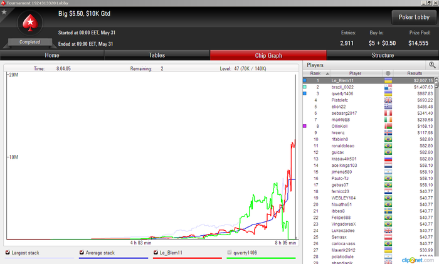Viewport: 439px width, 264px height.
Task: Click the flag icon for sebasrg2017
Action: [x=388, y=113]
